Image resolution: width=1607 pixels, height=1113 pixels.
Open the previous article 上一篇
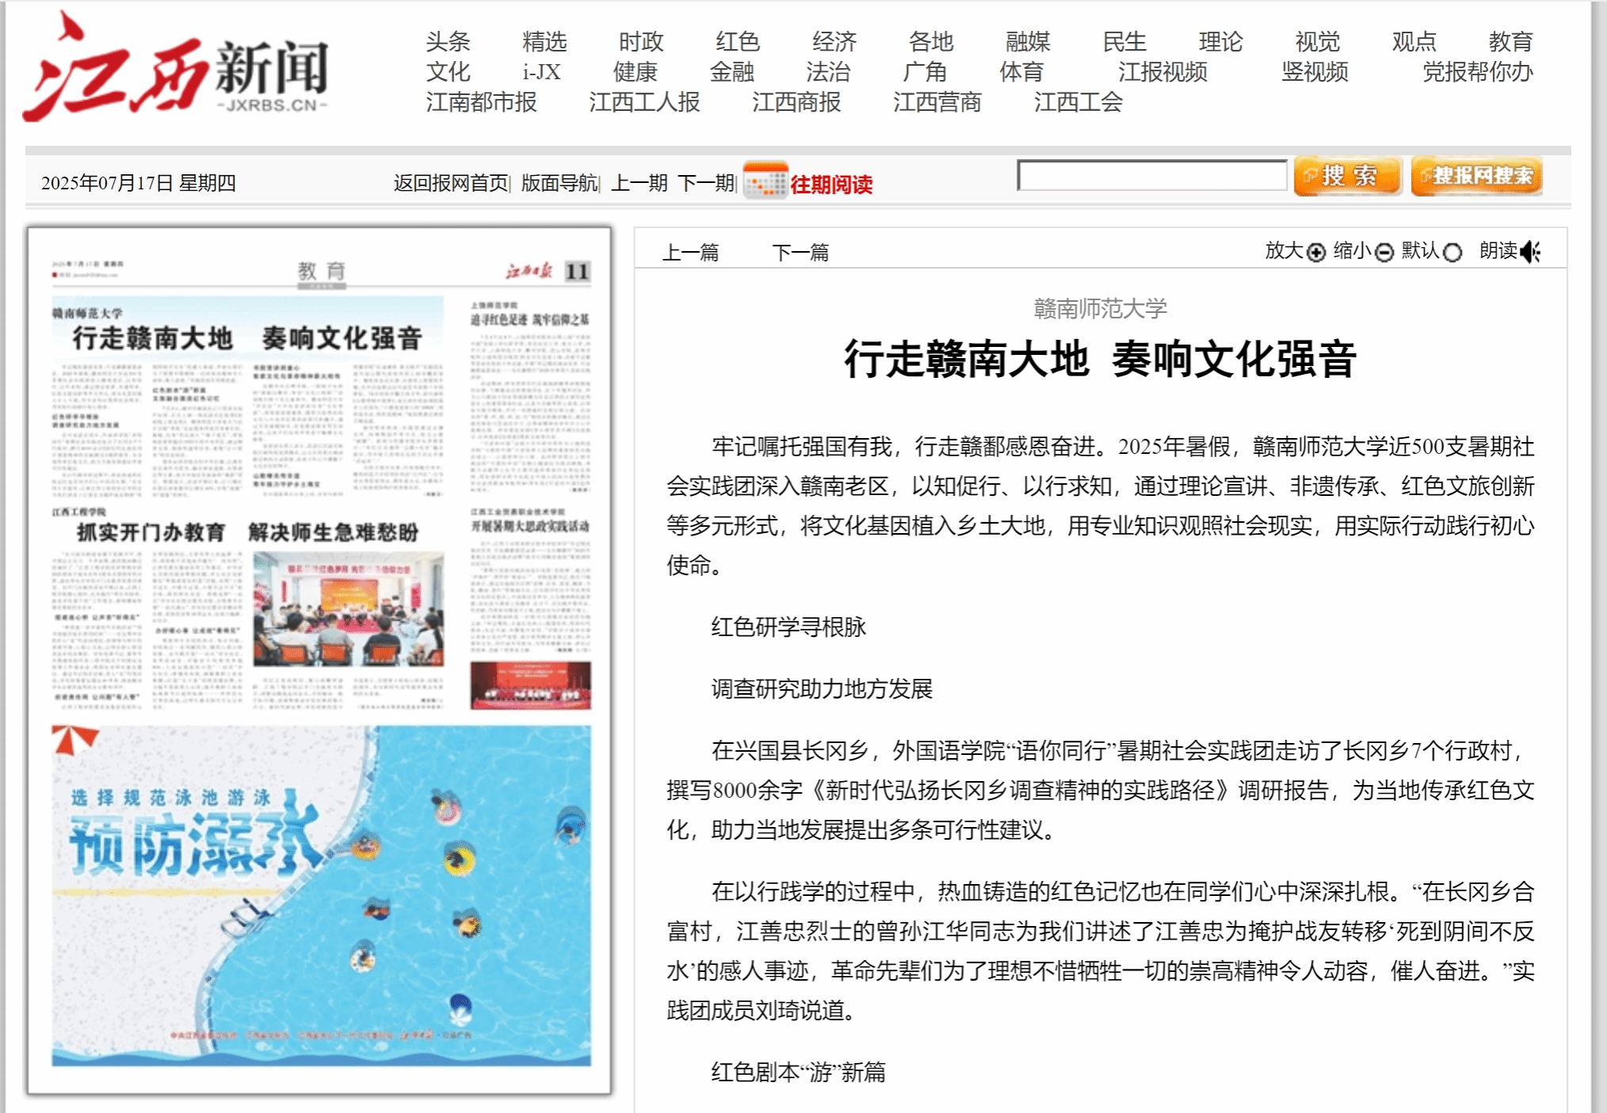click(x=690, y=253)
